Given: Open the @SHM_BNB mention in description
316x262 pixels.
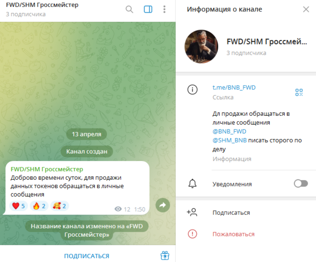Looking at the screenshot, I should (230, 141).
